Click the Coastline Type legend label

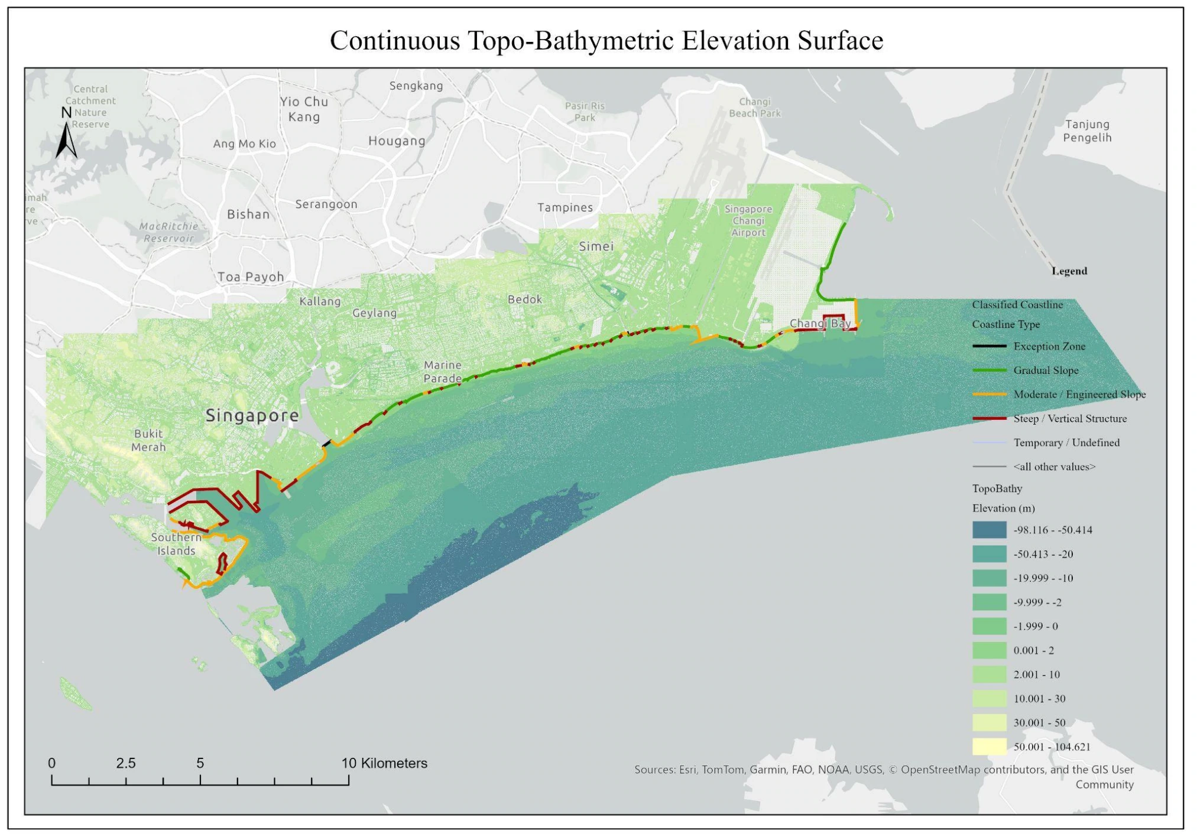(x=1006, y=324)
